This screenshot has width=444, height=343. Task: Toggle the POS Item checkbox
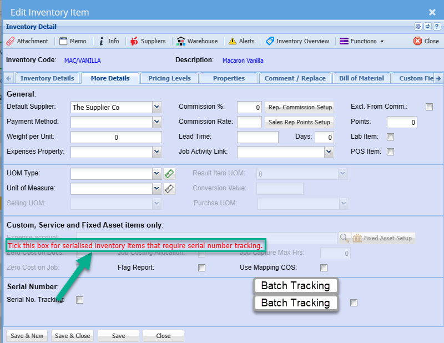(x=390, y=152)
